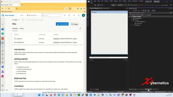173x97 pixels.
Task: Click file path finder field
Action: 36,20
